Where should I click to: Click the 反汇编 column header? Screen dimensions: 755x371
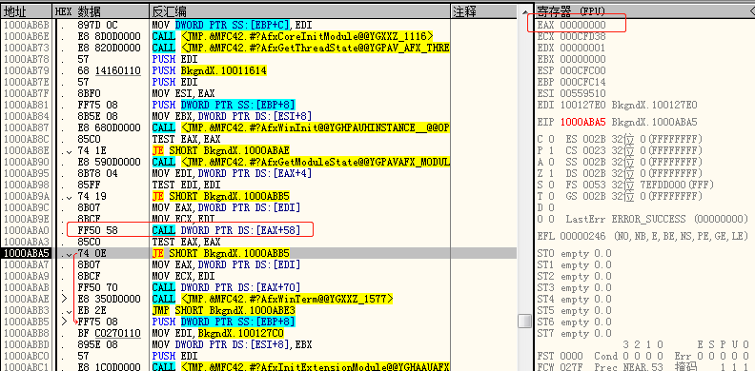tap(300, 11)
